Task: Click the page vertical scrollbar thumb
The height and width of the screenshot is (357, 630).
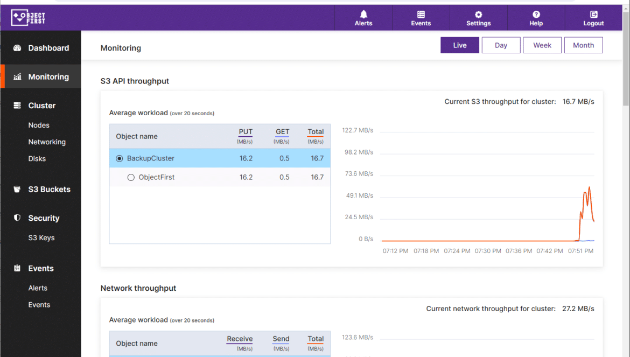Action: click(626, 59)
